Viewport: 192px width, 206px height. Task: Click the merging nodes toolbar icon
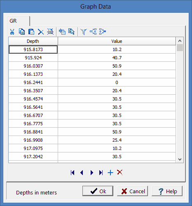[x=103, y=32]
